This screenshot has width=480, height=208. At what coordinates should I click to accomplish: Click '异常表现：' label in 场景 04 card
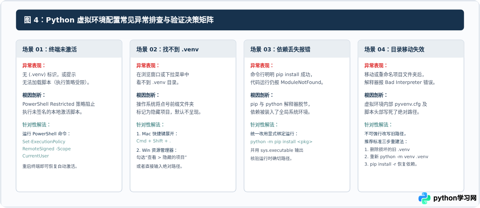376,65
